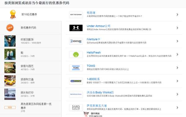Expand the iVenture row chevron

click(177, 41)
